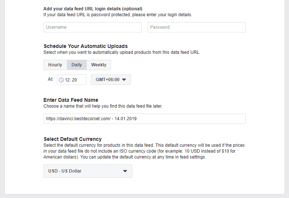This screenshot has width=289, height=198.
Task: Click the GMT+06:00 dropdown caret arrow
Action: point(124,80)
